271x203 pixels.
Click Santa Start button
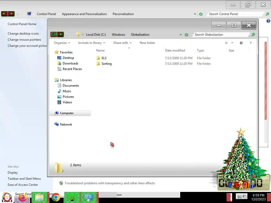7,197
